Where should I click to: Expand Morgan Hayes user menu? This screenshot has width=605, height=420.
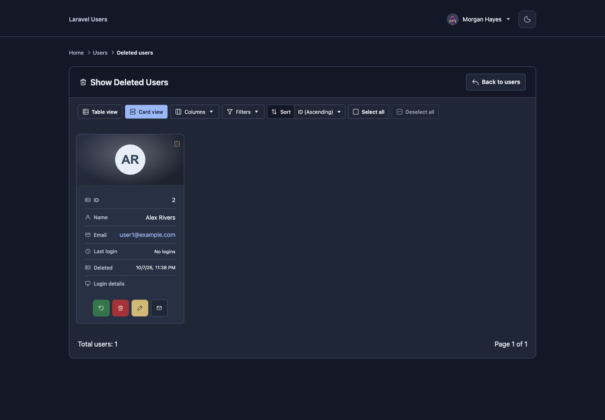pyautogui.click(x=479, y=19)
